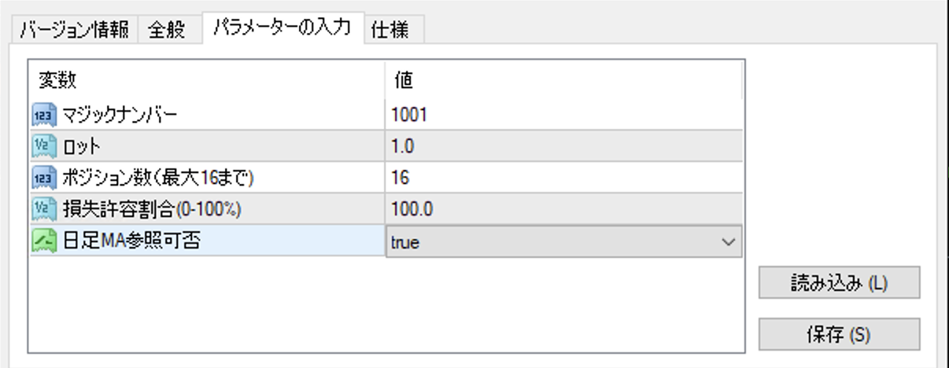The height and width of the screenshot is (368, 949).
Task: Open the 全般 tab
Action: (x=166, y=29)
